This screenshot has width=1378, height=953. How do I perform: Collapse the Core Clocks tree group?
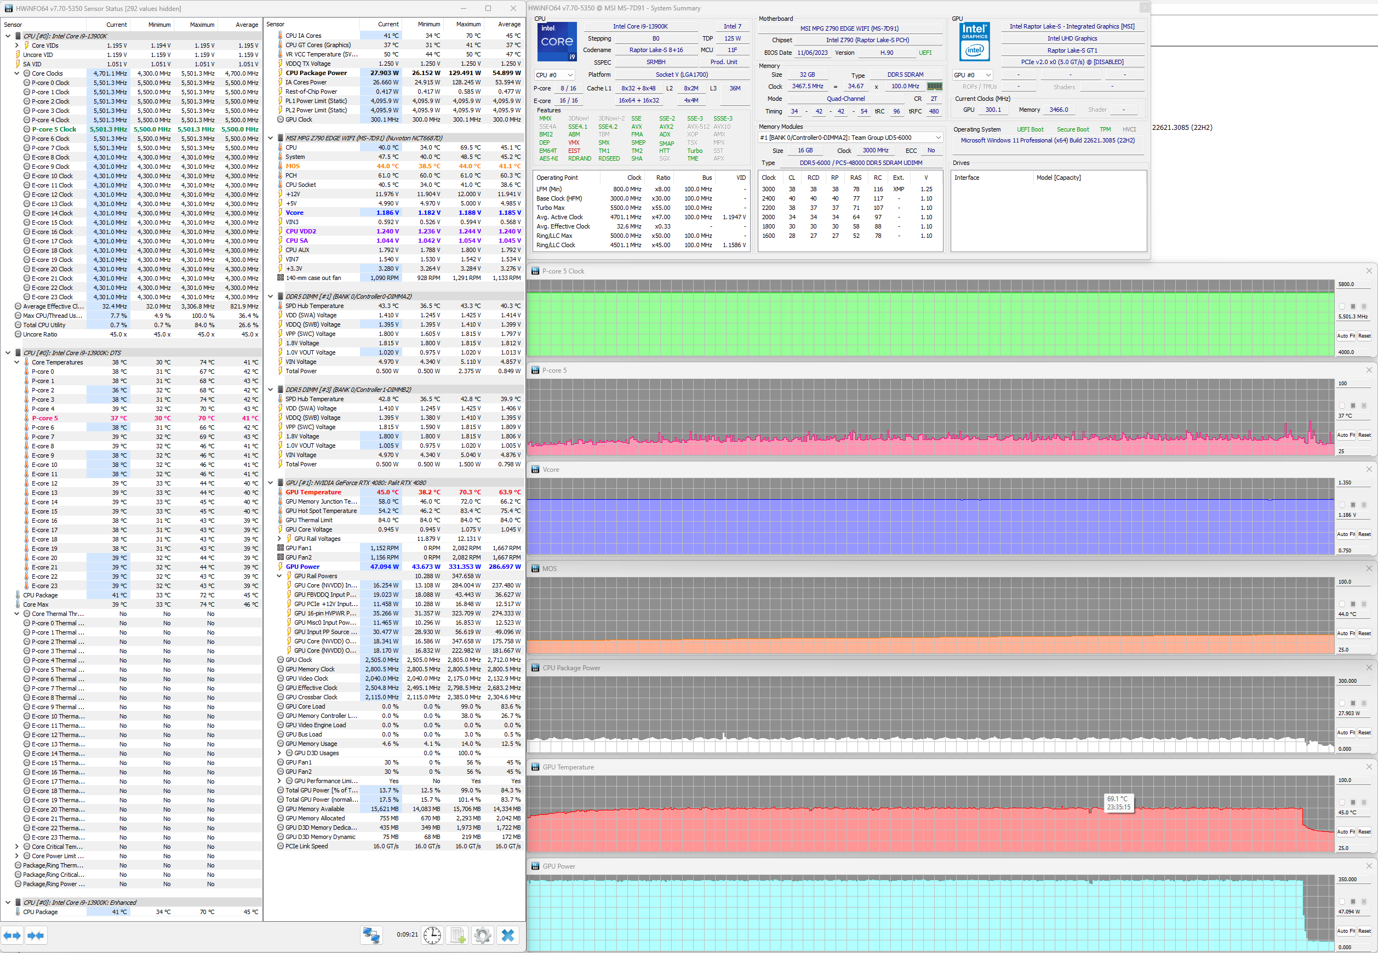point(17,73)
